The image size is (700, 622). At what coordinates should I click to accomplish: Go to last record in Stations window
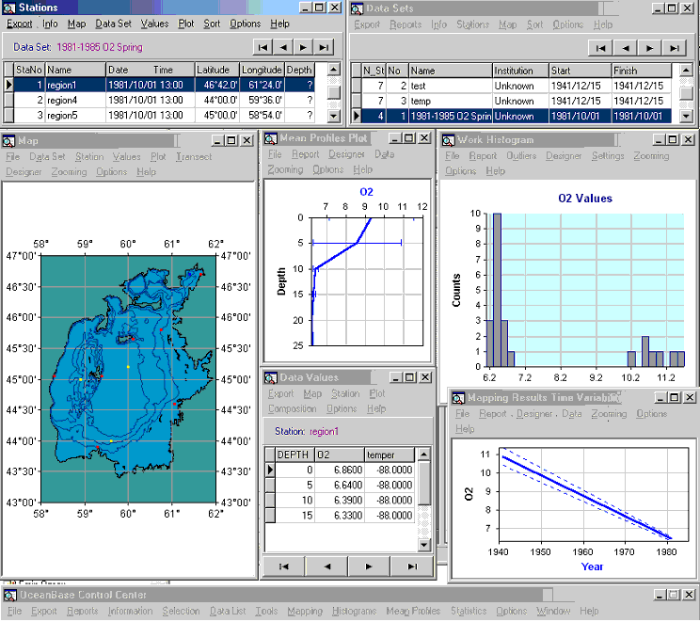(x=324, y=47)
